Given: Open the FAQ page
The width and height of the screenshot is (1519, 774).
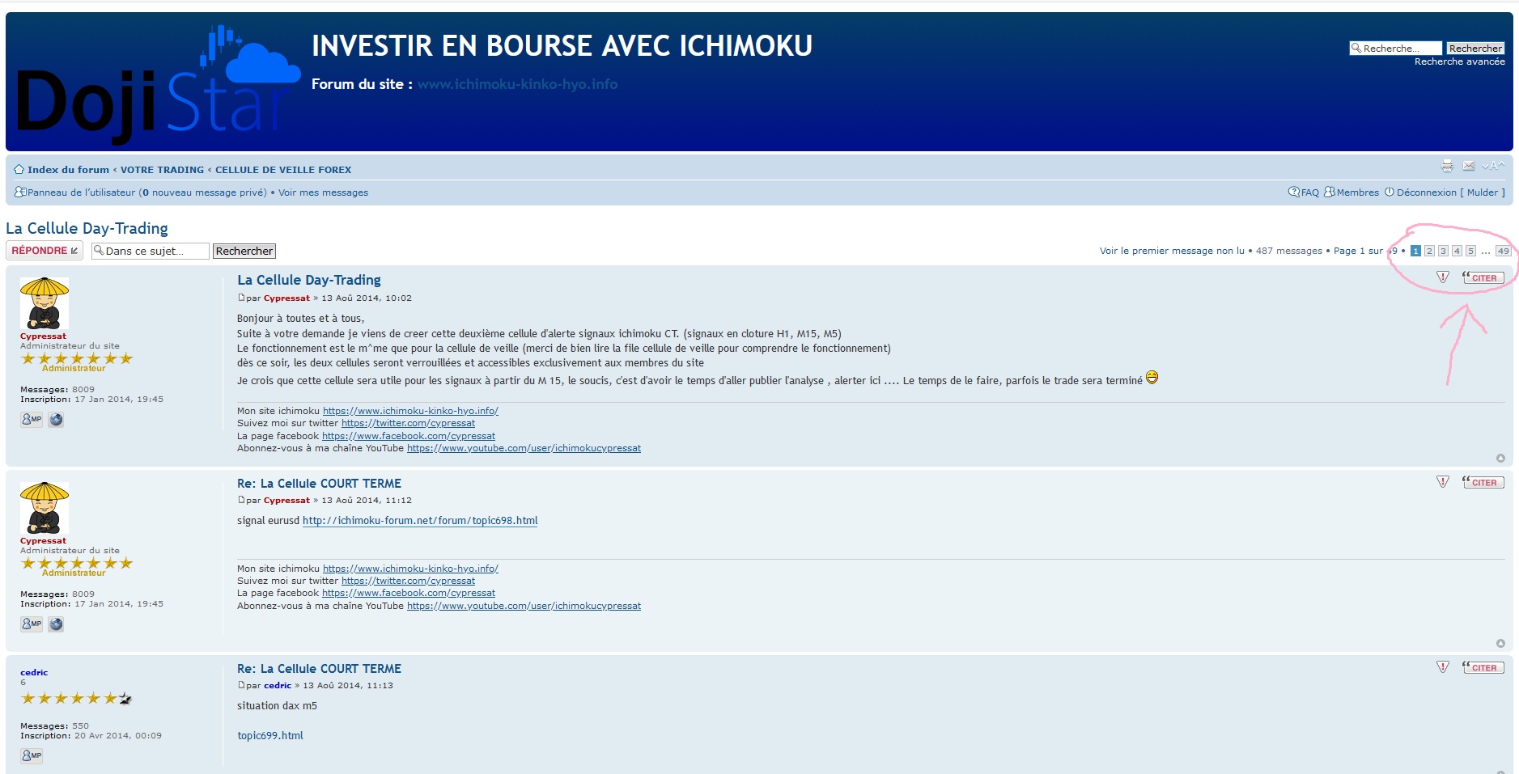Looking at the screenshot, I should pyautogui.click(x=1304, y=192).
